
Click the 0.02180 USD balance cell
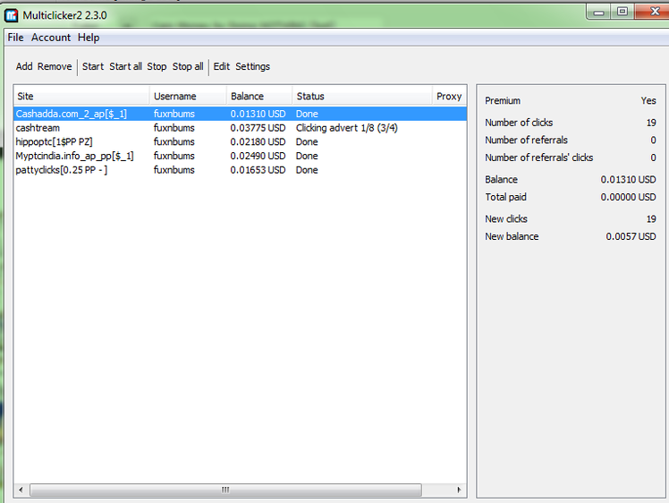point(258,141)
